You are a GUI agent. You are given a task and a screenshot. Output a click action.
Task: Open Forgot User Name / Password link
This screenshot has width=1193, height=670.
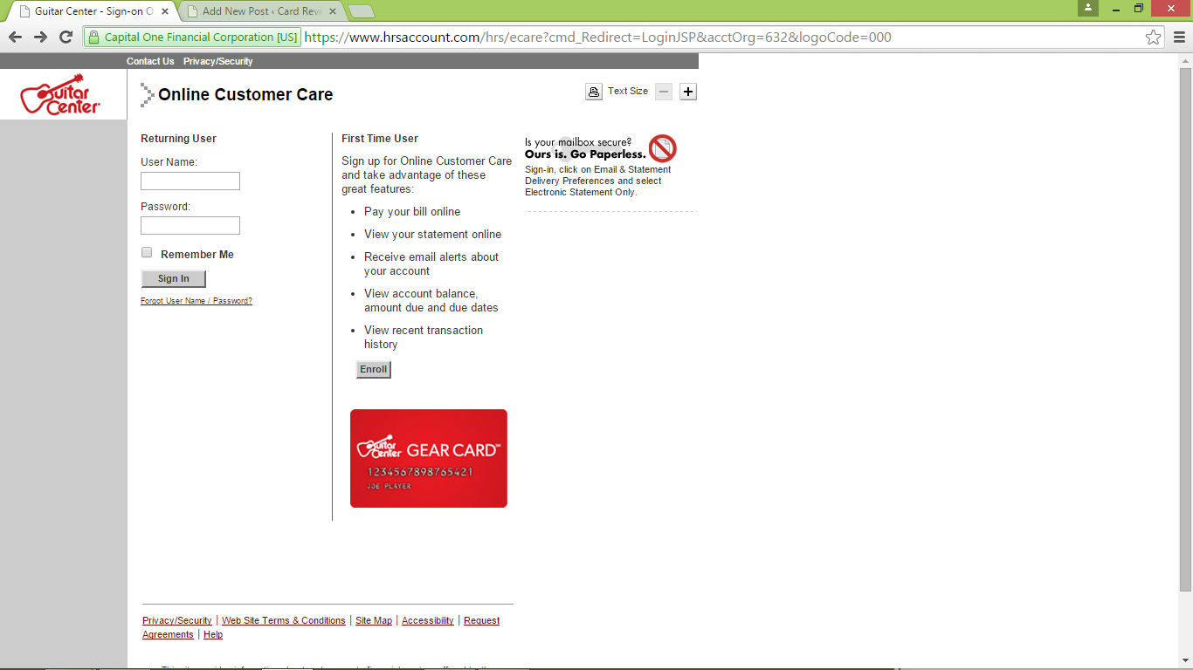[x=197, y=301]
